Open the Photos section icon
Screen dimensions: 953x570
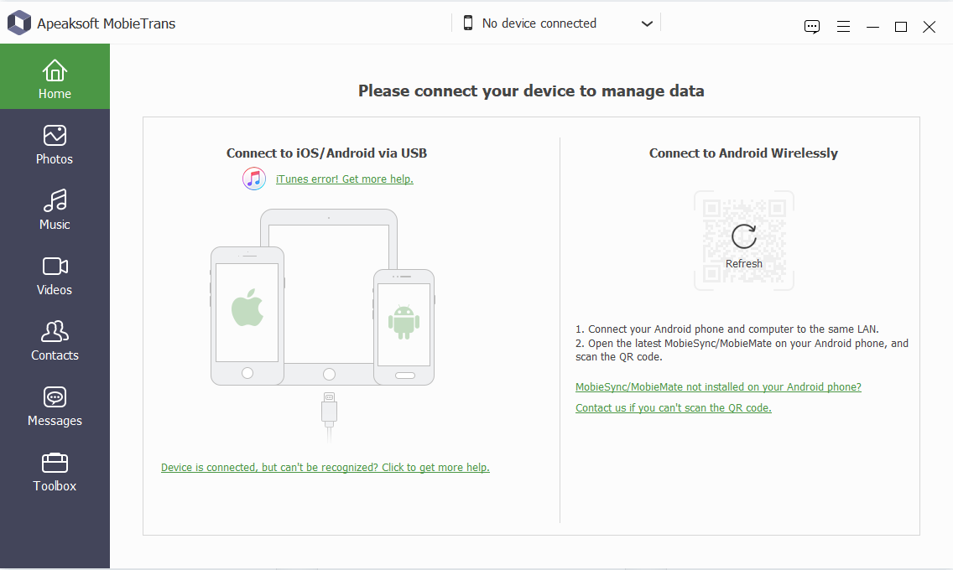(x=55, y=136)
